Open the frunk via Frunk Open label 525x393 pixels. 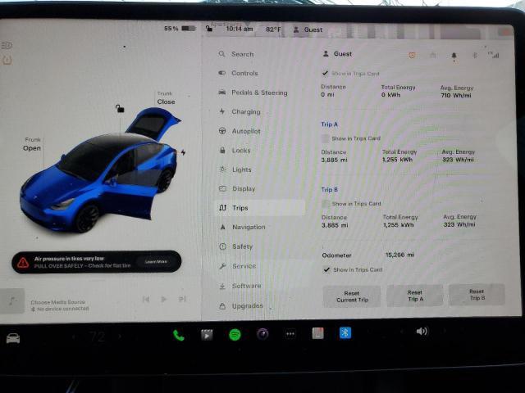click(32, 144)
